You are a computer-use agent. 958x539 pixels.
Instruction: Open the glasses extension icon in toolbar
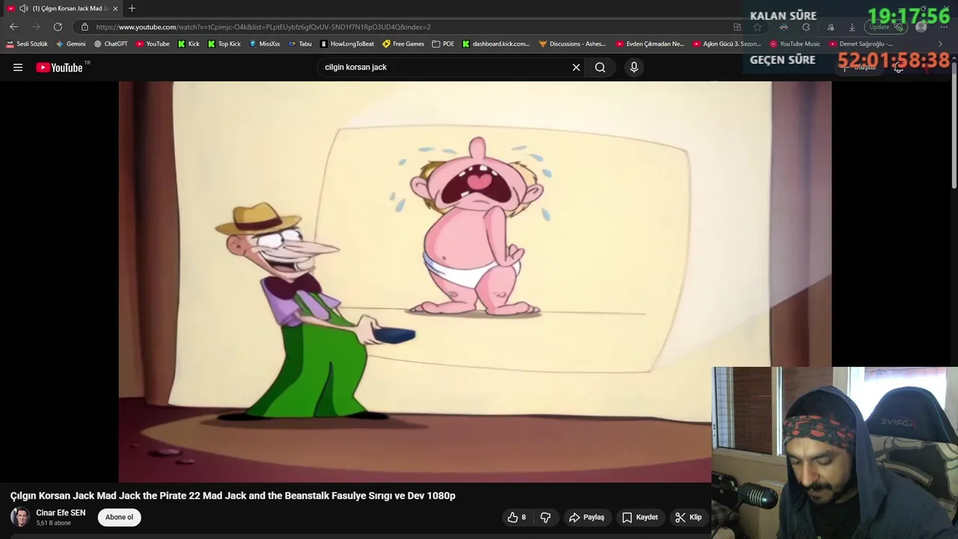point(784,27)
